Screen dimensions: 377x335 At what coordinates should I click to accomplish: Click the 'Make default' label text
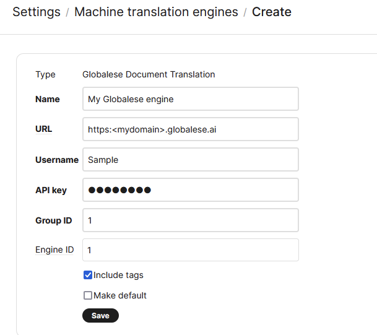click(x=120, y=295)
